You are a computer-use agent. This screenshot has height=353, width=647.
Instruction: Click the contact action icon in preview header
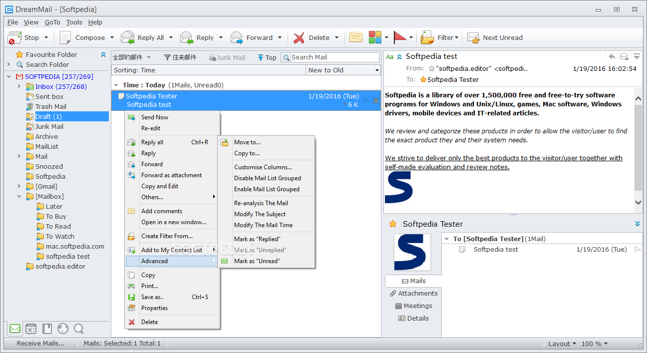click(x=624, y=56)
